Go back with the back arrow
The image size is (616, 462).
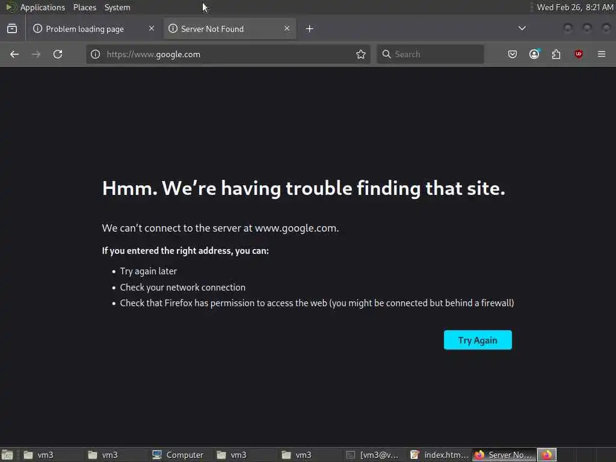14,54
